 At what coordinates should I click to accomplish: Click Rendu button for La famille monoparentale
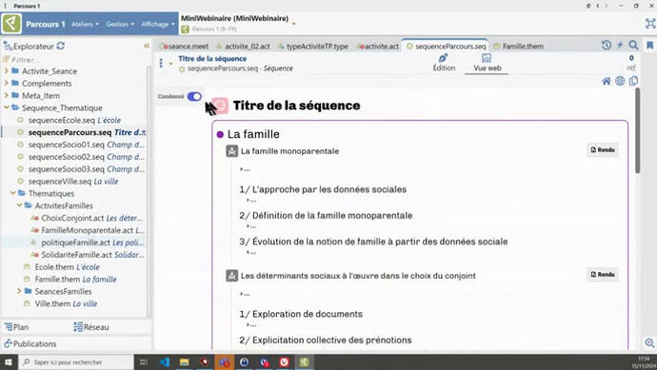603,150
